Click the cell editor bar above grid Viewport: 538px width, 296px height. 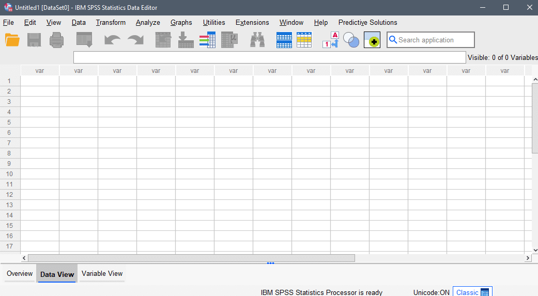point(269,58)
